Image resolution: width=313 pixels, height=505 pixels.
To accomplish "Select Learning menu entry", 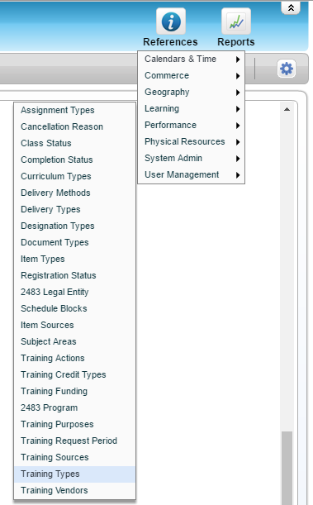I will (191, 109).
